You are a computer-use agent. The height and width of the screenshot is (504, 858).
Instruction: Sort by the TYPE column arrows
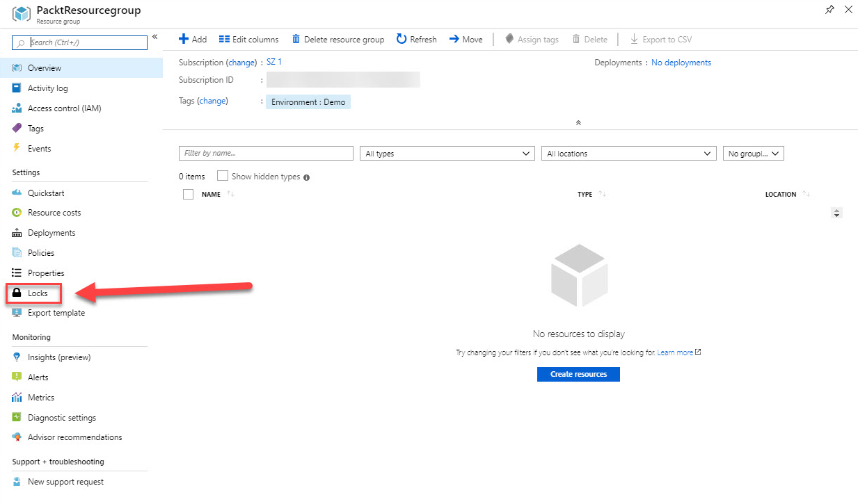603,195
